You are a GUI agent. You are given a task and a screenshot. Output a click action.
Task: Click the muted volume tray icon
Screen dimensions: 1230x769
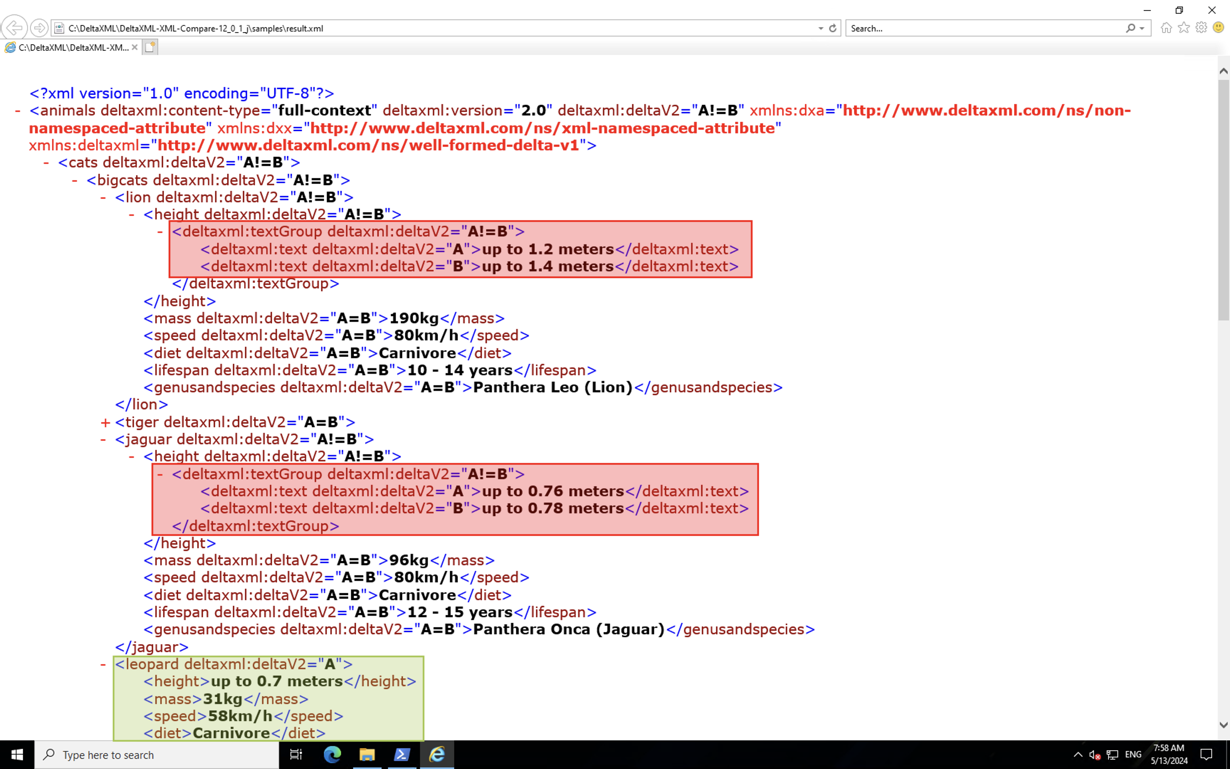click(x=1095, y=755)
